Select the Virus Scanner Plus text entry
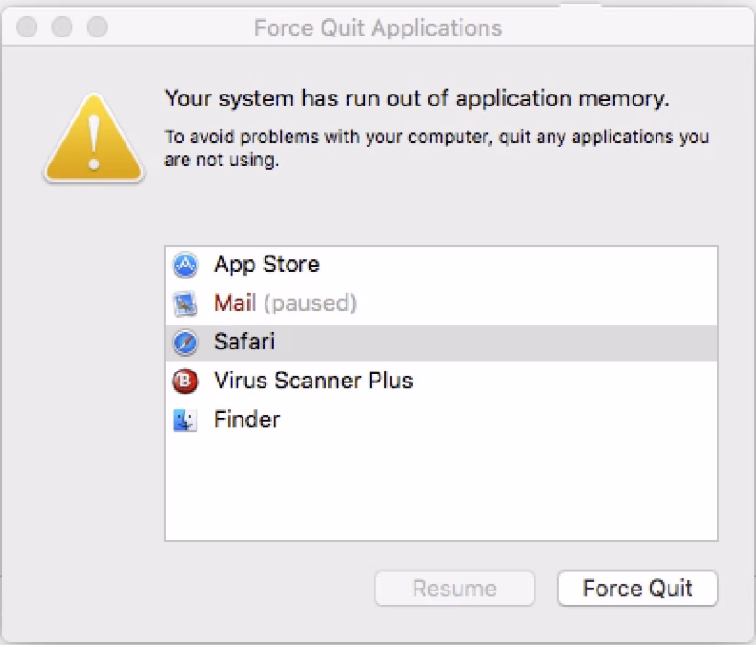Screen dimensions: 756x645 (x=313, y=381)
